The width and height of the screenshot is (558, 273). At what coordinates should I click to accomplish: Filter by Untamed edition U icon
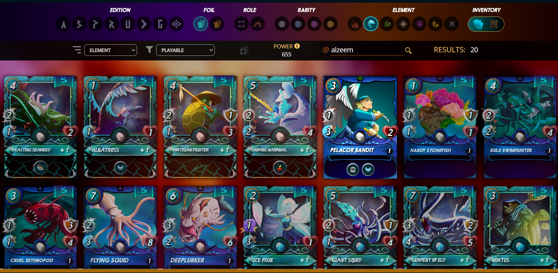(x=128, y=24)
